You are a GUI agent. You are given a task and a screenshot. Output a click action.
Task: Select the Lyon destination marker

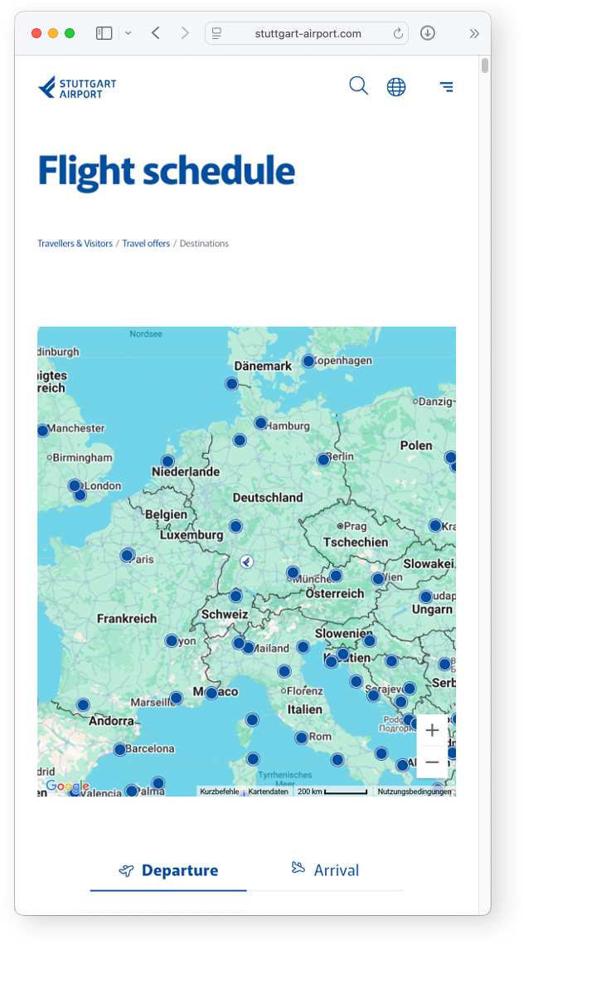point(172,641)
